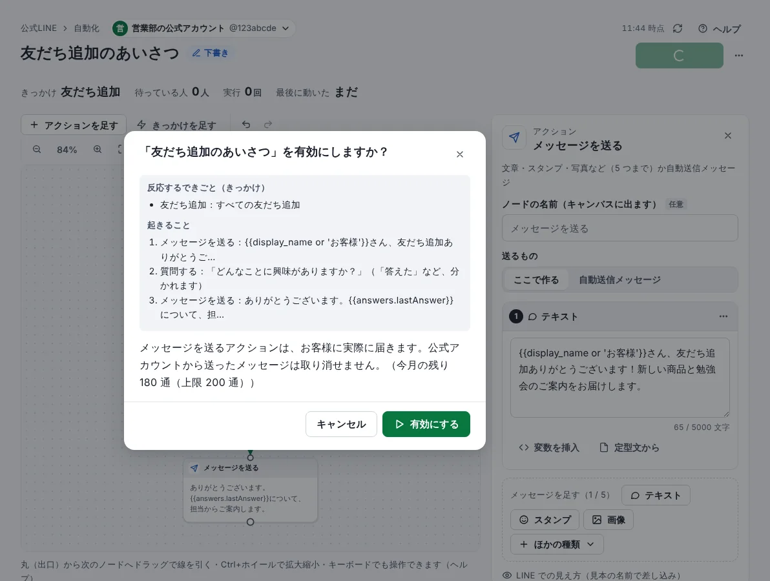This screenshot has width=770, height=581.
Task: Click the LINE での見え方 preview eye icon
Action: (x=507, y=575)
